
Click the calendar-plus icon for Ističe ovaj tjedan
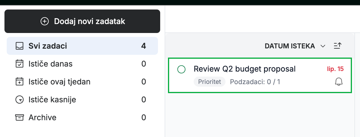[19, 82]
